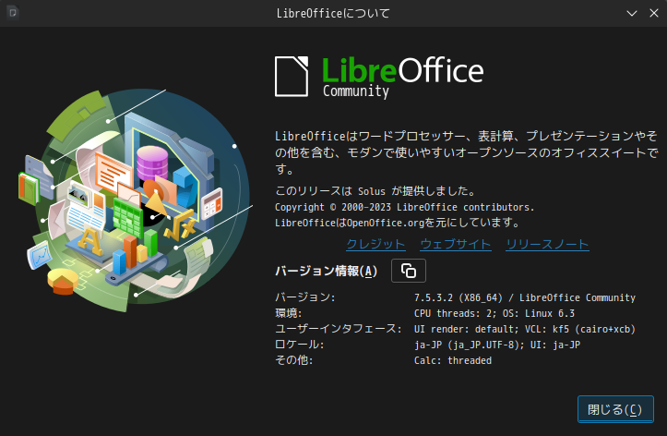Screen dimensions: 667x436
Task: Click the 'Calc: threaded' value
Action: pos(453,360)
